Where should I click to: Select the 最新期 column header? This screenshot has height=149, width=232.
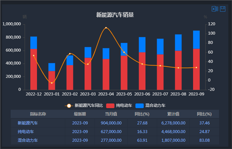pyautogui.click(x=80, y=114)
